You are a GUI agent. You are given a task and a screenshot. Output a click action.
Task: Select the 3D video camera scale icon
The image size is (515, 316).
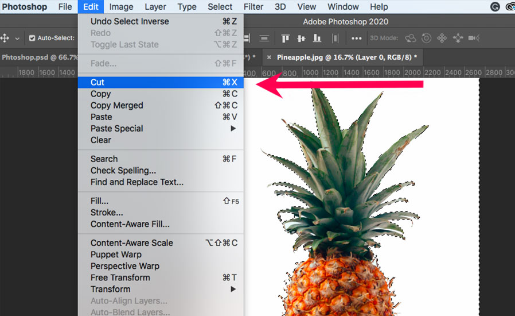[x=474, y=38]
